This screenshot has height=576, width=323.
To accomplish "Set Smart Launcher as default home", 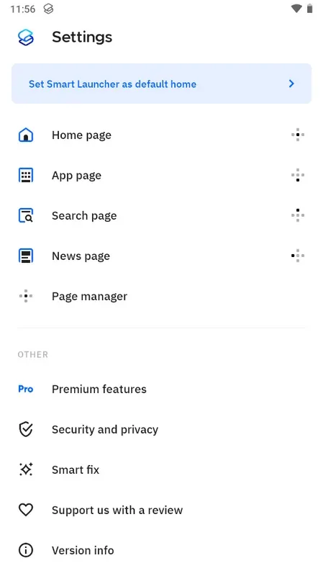I will pos(161,84).
